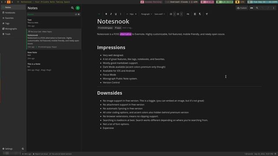Toggle bold formatting in editor toolbar

pos(106,14)
